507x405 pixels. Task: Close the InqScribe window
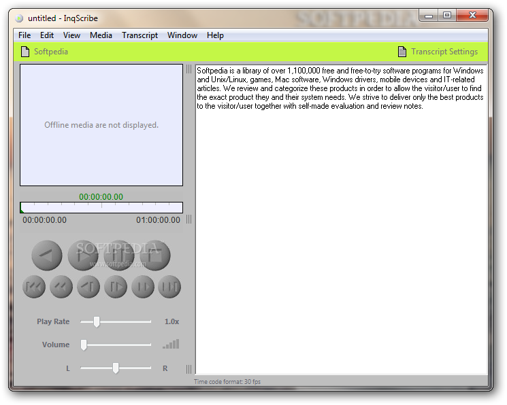[472, 16]
